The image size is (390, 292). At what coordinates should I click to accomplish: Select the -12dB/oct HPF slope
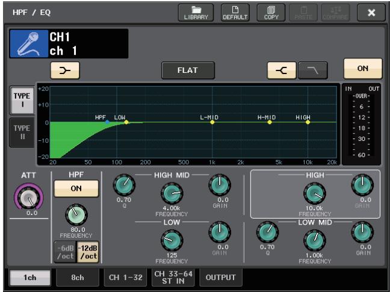click(x=88, y=252)
